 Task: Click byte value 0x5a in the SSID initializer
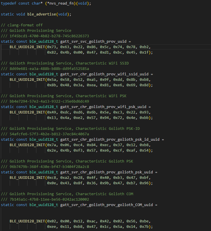click(x=52, y=80)
